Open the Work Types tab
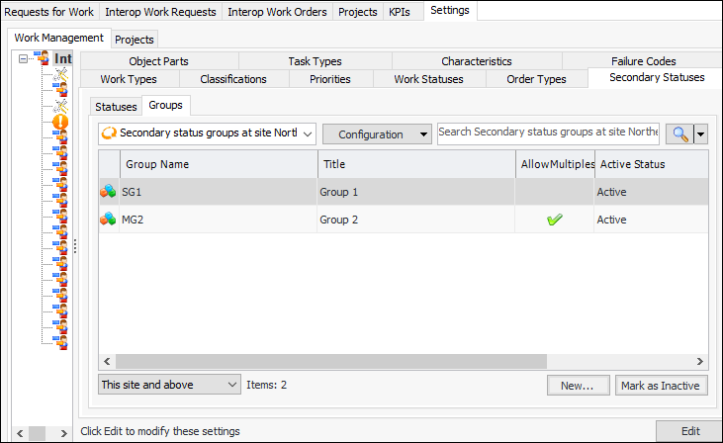Viewport: 723px width, 443px height. point(129,79)
